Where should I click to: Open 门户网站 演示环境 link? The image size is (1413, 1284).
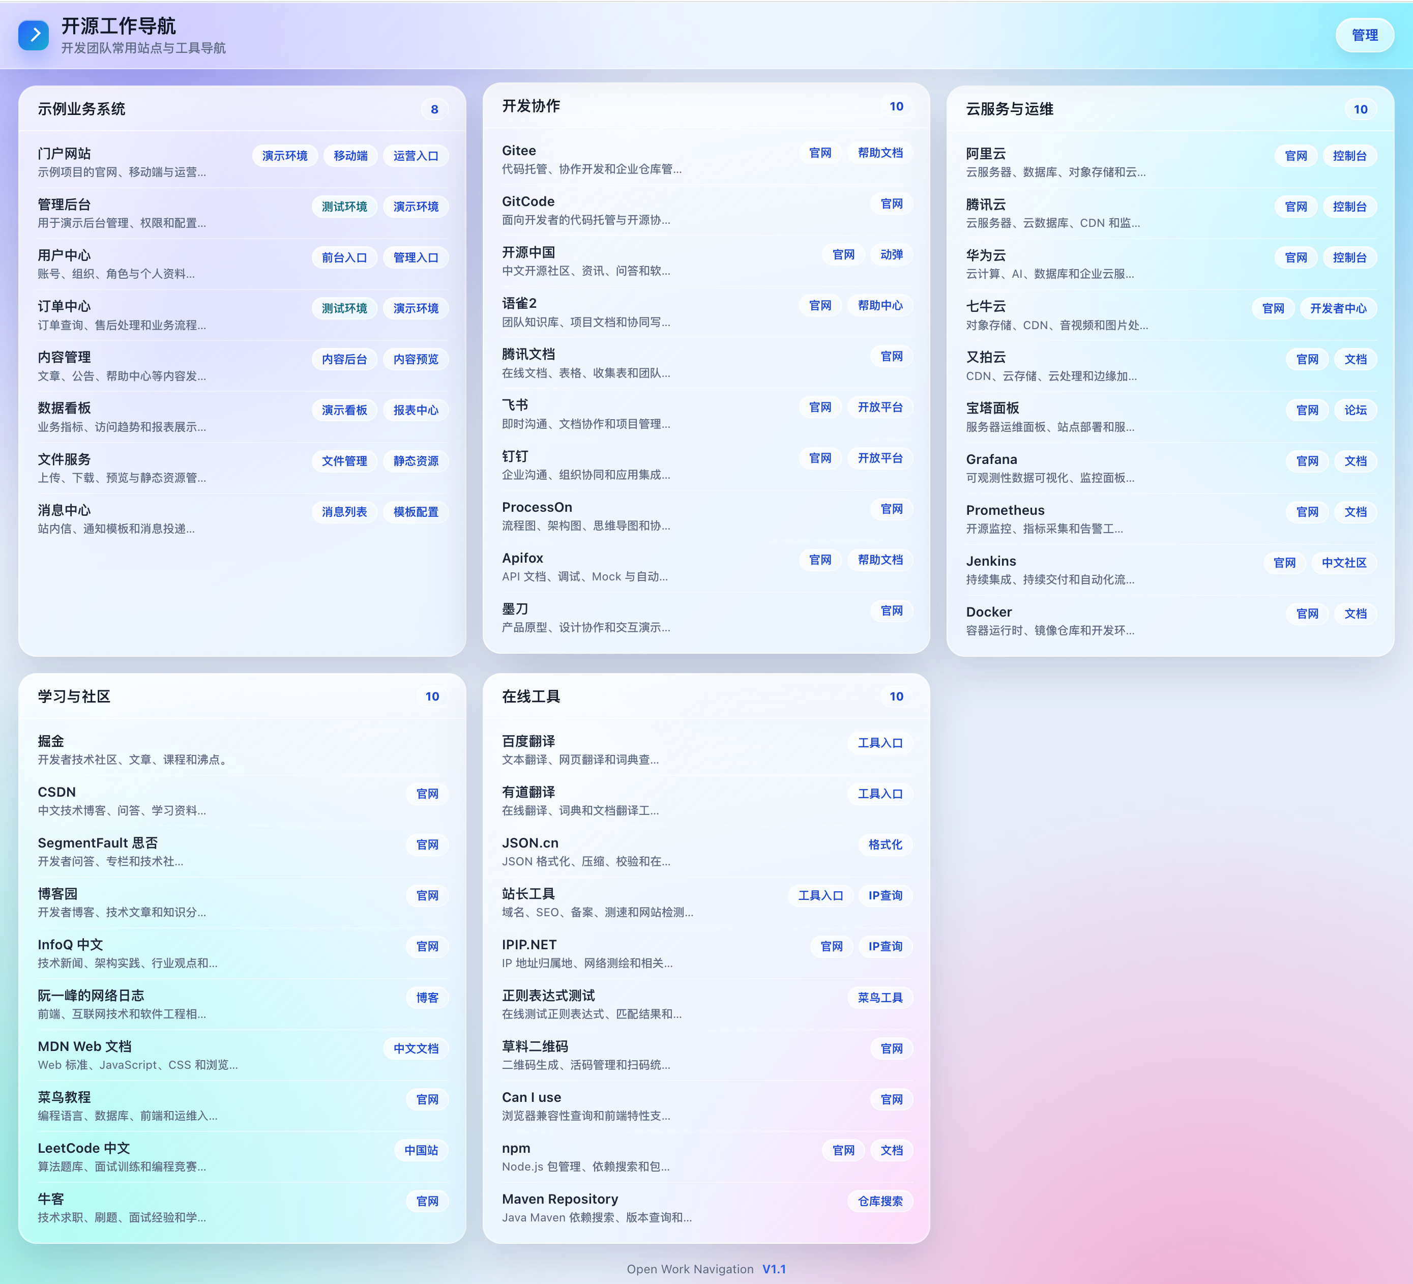[284, 156]
